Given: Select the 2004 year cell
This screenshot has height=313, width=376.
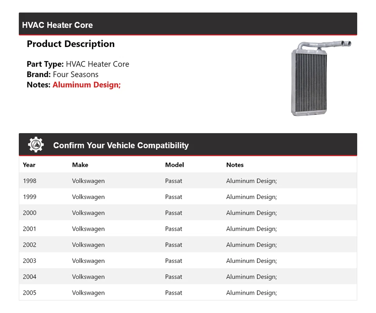Looking at the screenshot, I should click(29, 277).
